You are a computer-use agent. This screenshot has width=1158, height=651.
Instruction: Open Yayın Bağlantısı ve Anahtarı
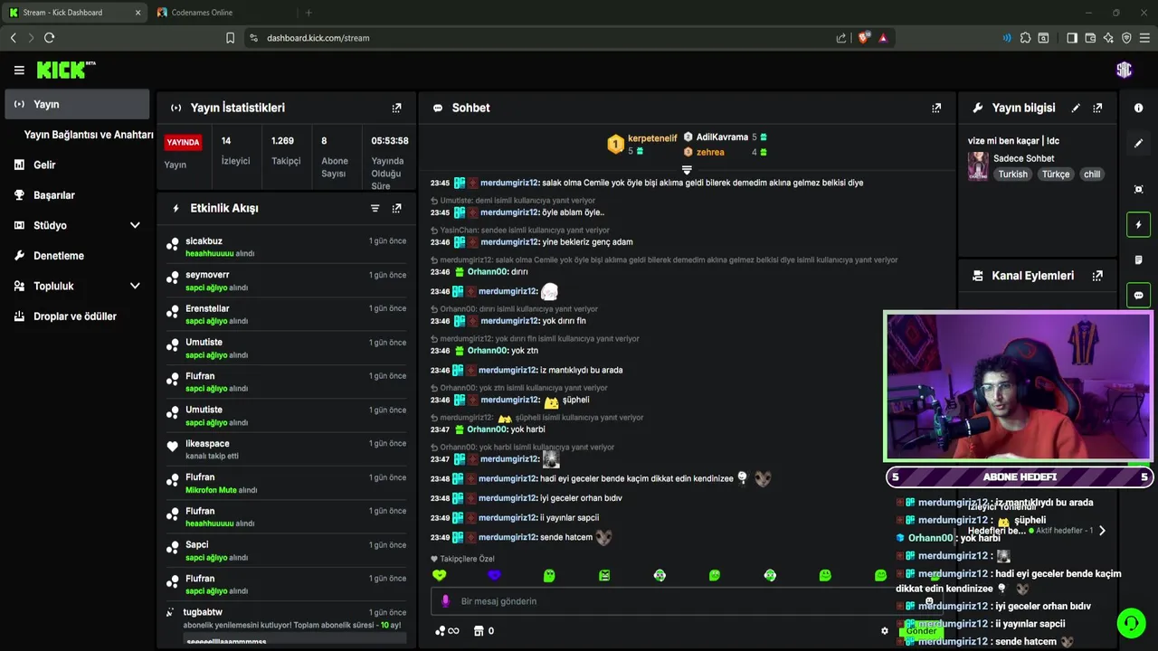tap(89, 135)
